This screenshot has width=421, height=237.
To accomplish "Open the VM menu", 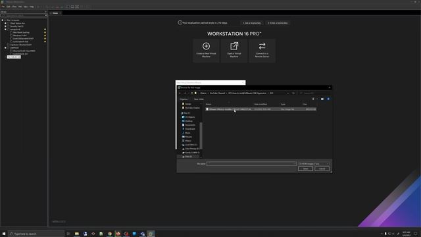I will point(20,7).
